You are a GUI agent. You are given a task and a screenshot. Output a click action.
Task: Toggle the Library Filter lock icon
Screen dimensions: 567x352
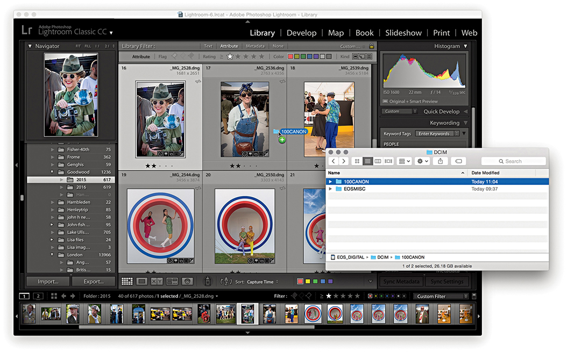point(371,46)
